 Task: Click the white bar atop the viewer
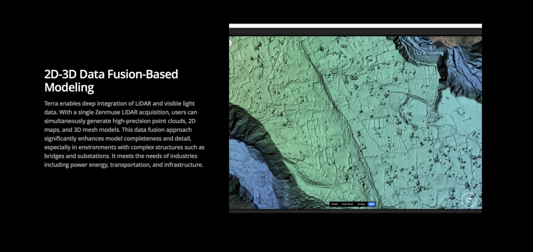pos(355,26)
